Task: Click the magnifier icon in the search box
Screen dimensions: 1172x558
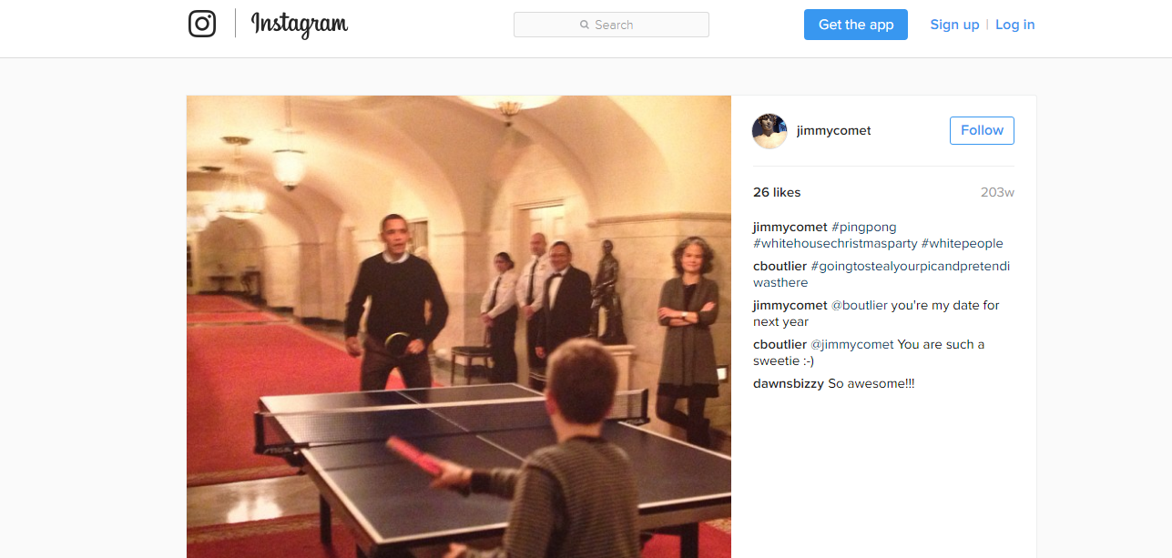Action: pyautogui.click(x=585, y=25)
